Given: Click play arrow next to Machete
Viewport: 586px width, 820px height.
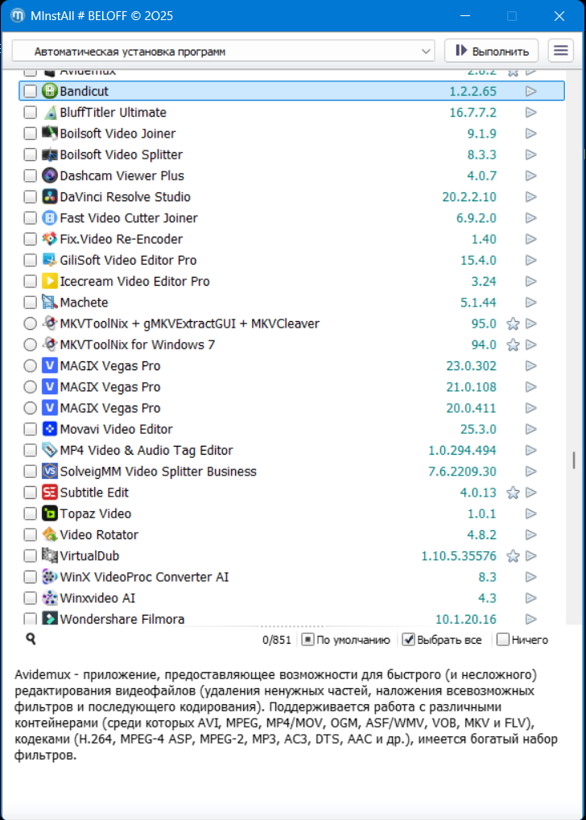Looking at the screenshot, I should (530, 303).
